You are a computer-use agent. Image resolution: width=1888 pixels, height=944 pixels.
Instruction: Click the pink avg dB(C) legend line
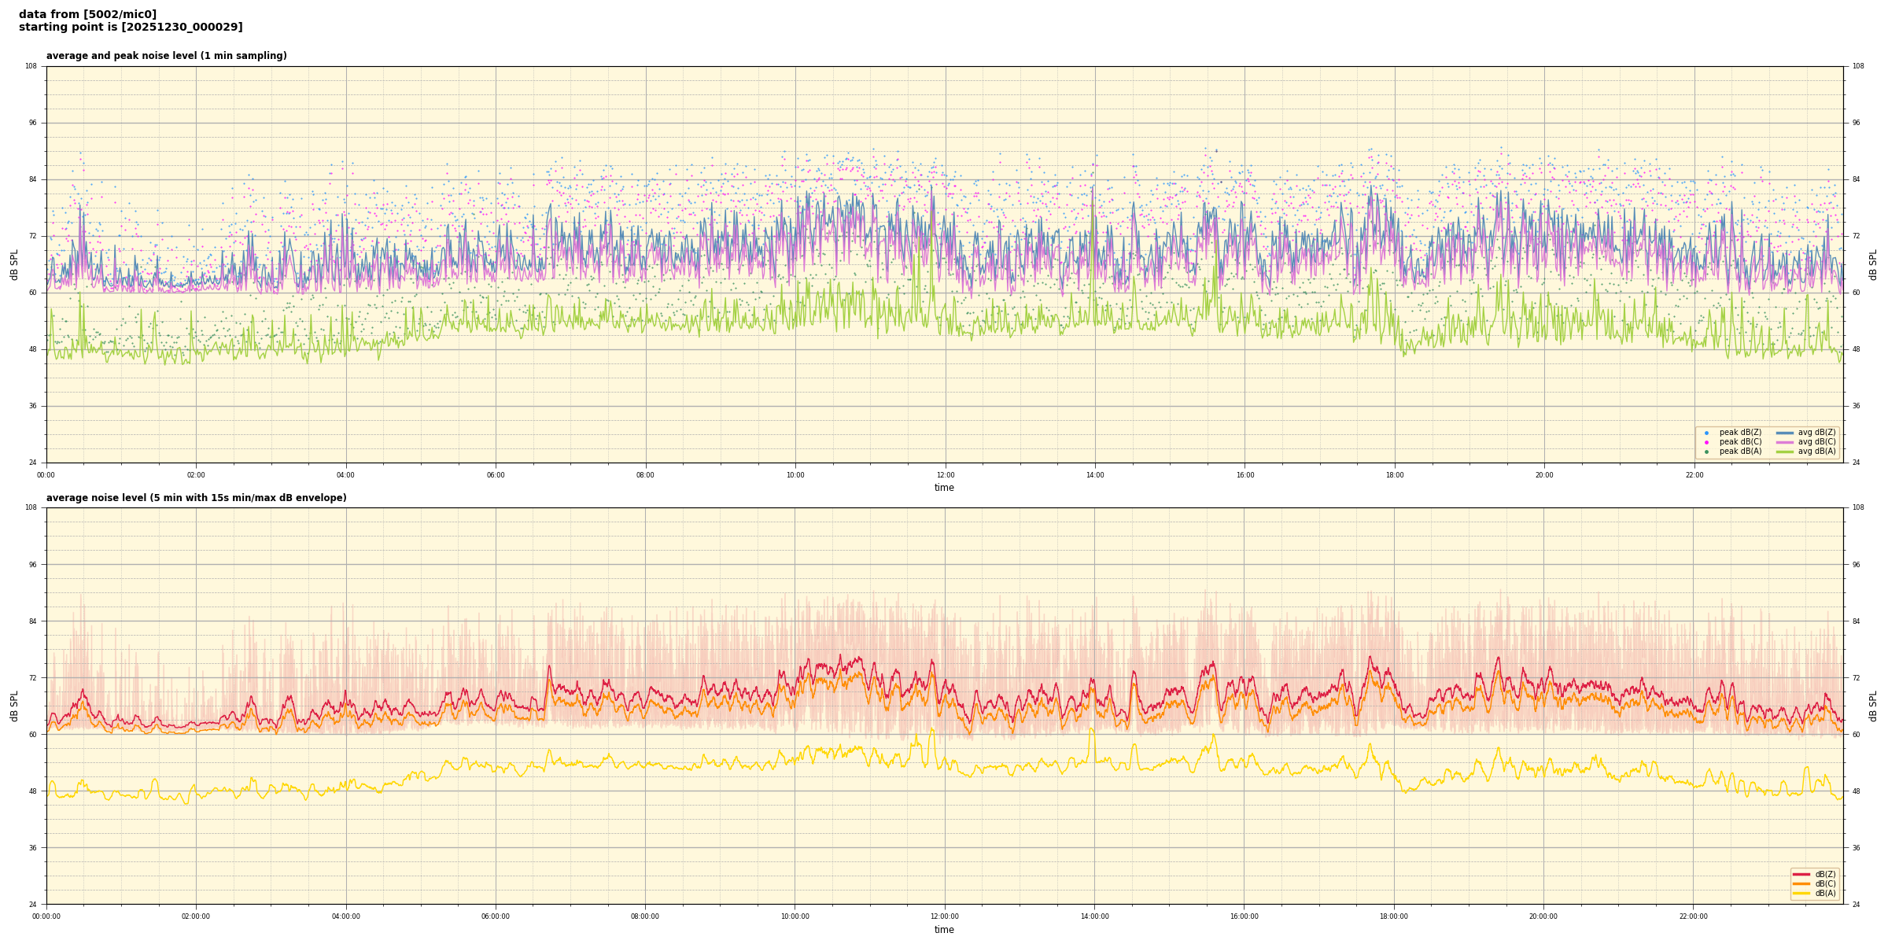coord(1785,442)
